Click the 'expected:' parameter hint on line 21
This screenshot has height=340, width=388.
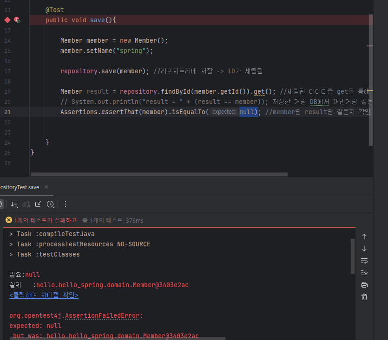(224, 112)
